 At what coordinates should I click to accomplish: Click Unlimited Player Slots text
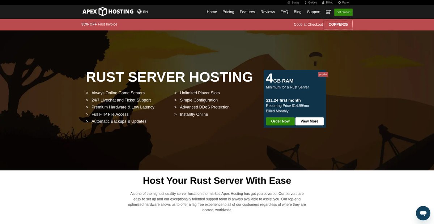[x=200, y=93]
